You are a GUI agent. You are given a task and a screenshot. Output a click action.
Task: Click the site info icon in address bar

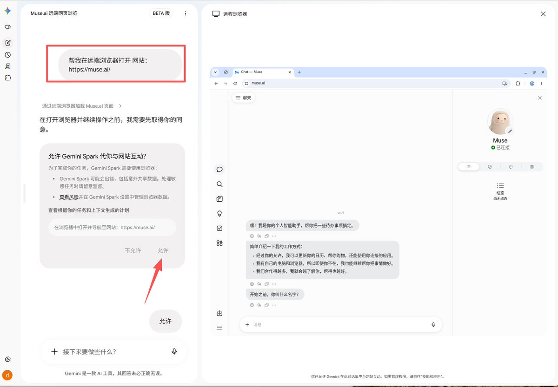click(x=246, y=83)
